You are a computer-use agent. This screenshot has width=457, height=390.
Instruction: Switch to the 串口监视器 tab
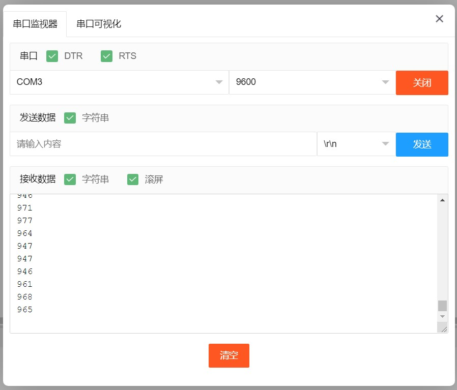coord(35,24)
